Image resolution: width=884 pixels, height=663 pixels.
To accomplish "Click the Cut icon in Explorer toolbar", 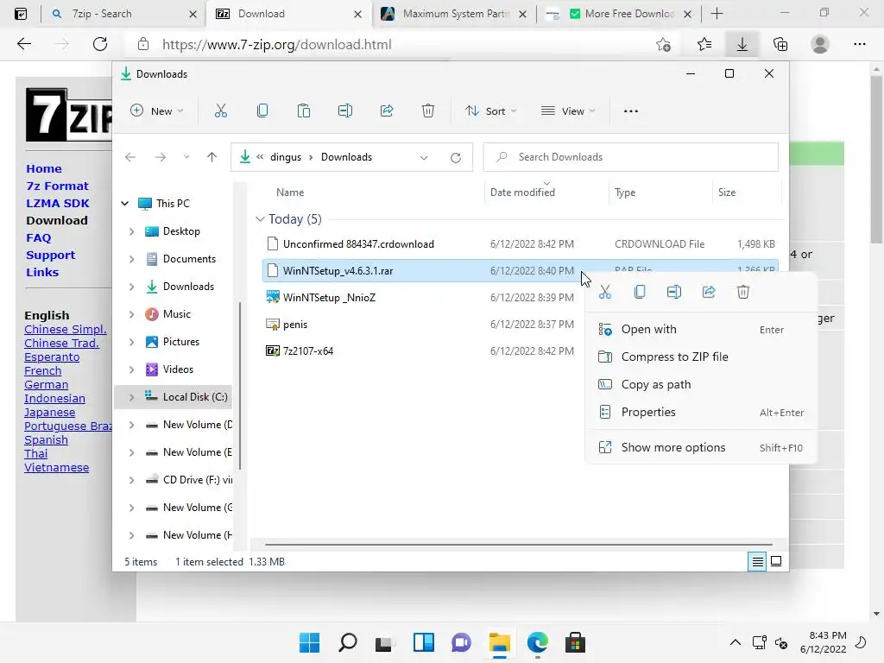I will 220,111.
